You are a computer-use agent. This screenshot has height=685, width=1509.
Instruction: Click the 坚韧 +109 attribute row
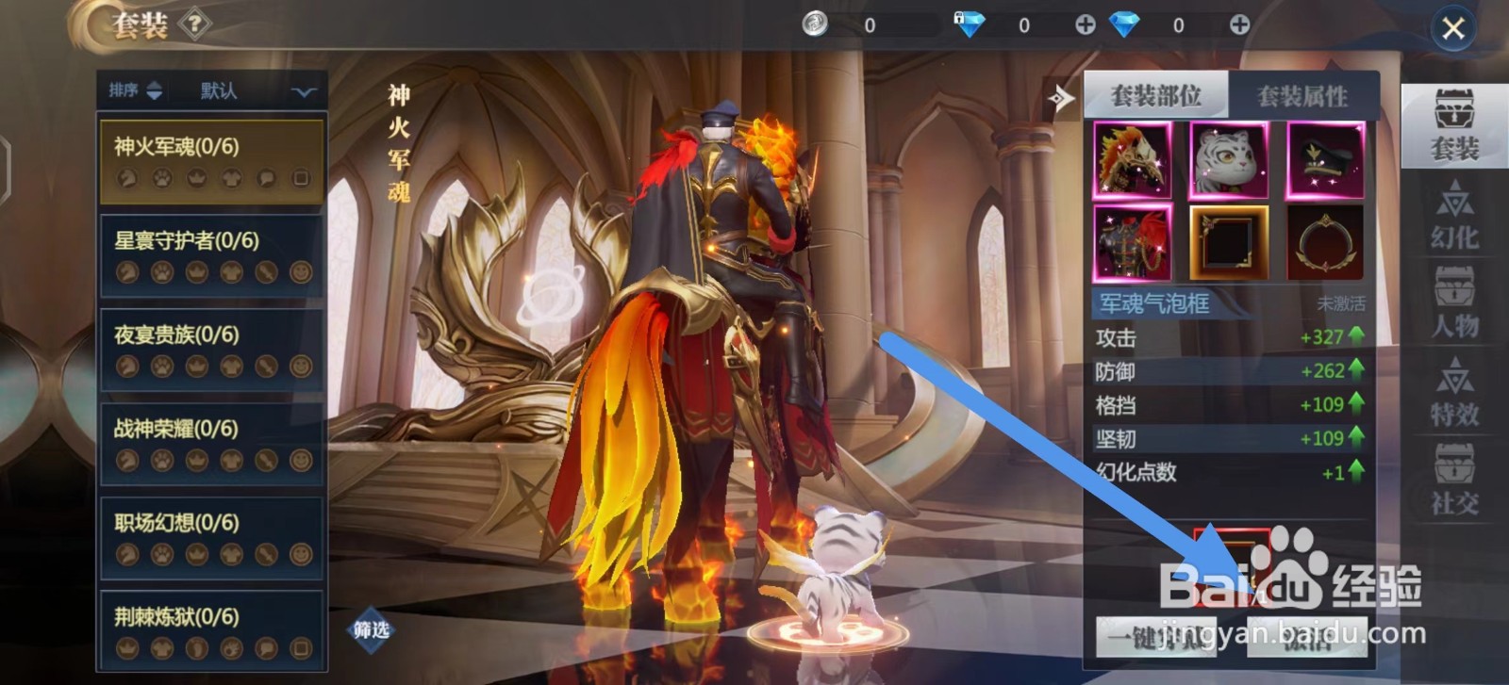1230,438
